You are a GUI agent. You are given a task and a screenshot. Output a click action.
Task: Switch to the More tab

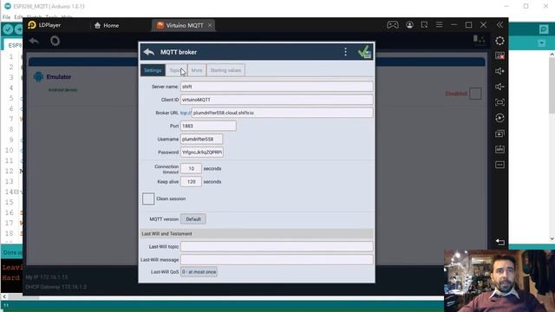point(197,70)
